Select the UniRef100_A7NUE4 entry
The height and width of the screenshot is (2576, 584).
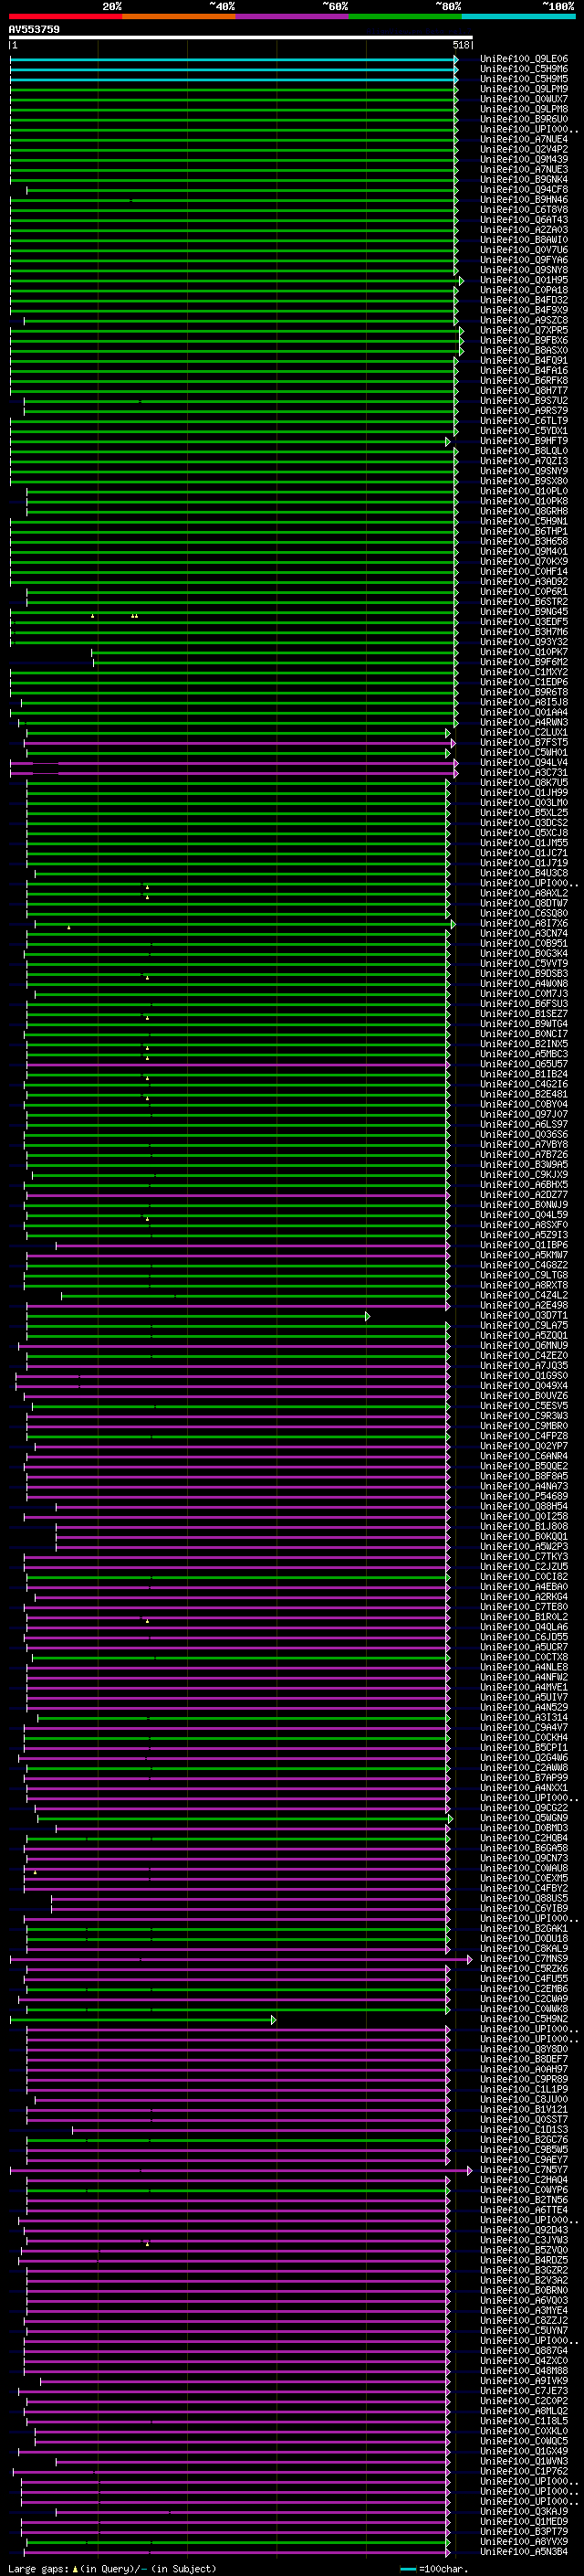click(524, 139)
